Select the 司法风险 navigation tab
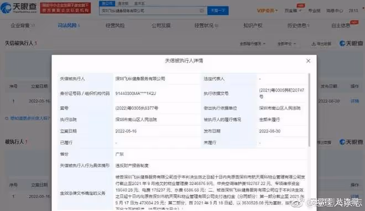This screenshot has width=365, height=211. (x=69, y=25)
